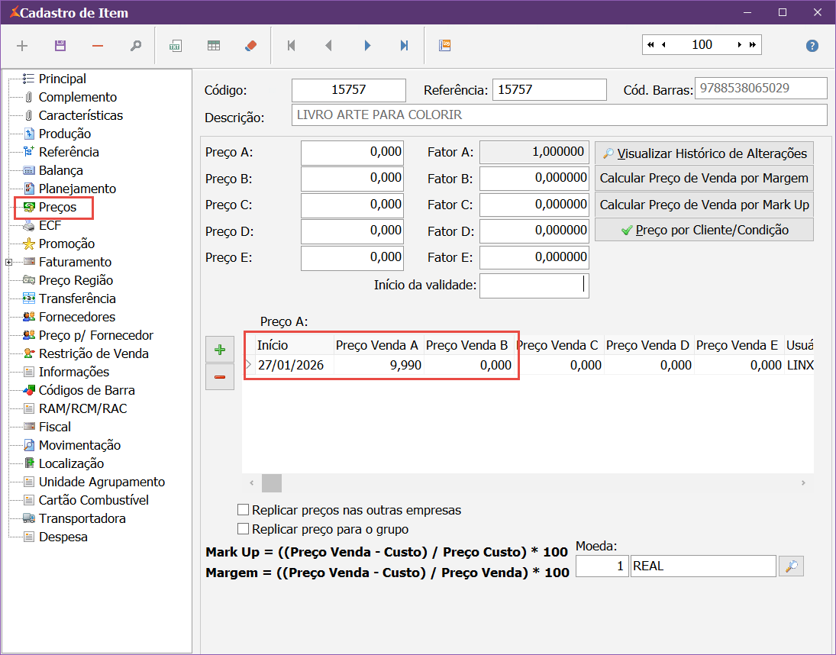Go to next record arrow
This screenshot has width=836, height=655.
tap(367, 46)
